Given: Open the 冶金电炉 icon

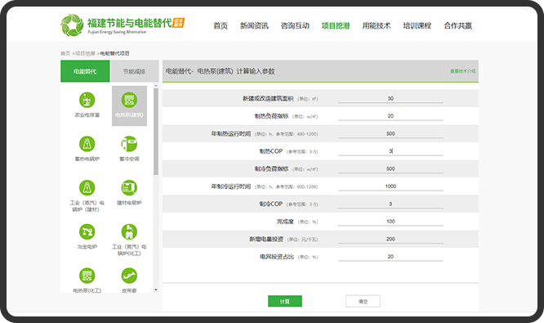Looking at the screenshot, I should pyautogui.click(x=87, y=231).
